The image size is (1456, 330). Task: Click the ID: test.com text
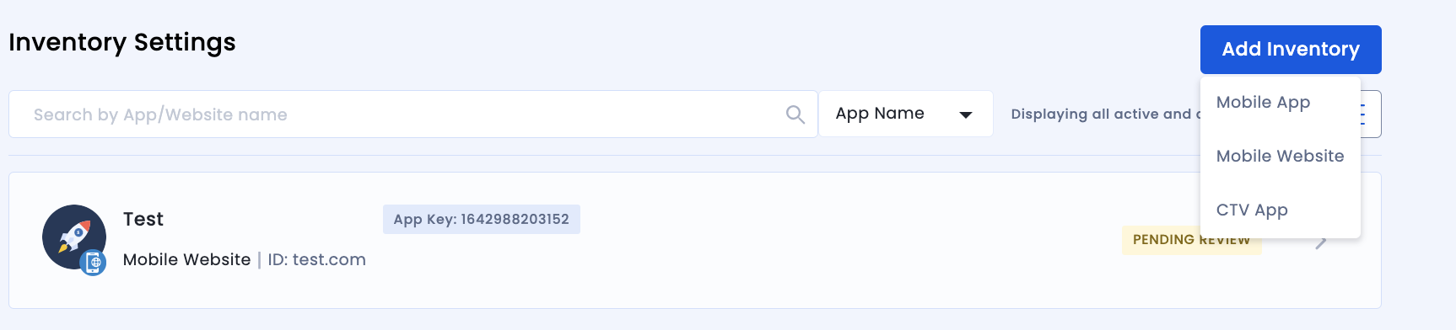pyautogui.click(x=316, y=259)
